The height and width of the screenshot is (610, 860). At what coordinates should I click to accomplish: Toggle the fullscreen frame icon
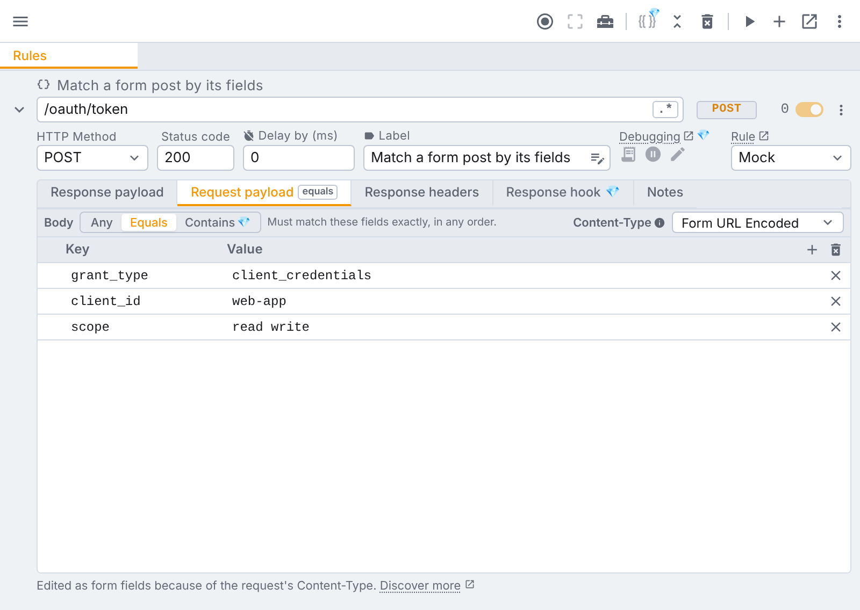coord(575,21)
